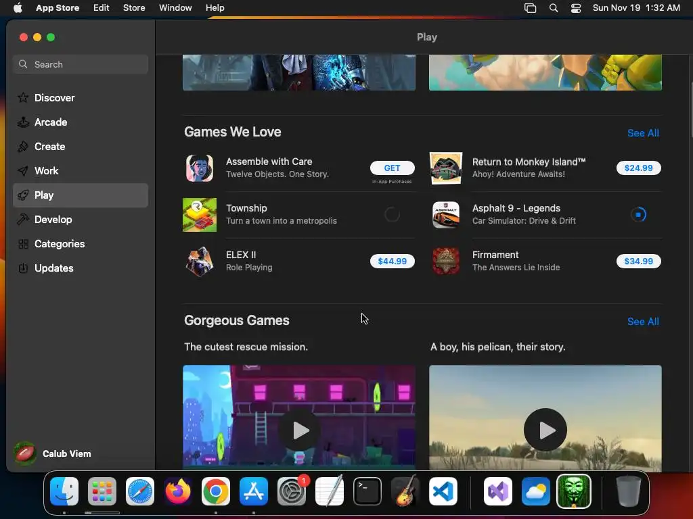The height and width of the screenshot is (519, 693).
Task: Open the green mask app in Dock
Action: 574,491
